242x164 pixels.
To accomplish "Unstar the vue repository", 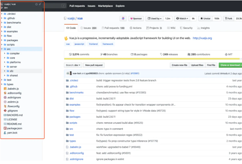I will (x=205, y=19).
